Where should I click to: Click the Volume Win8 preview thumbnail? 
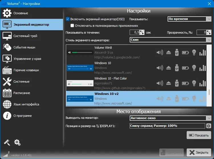[x=80, y=52]
